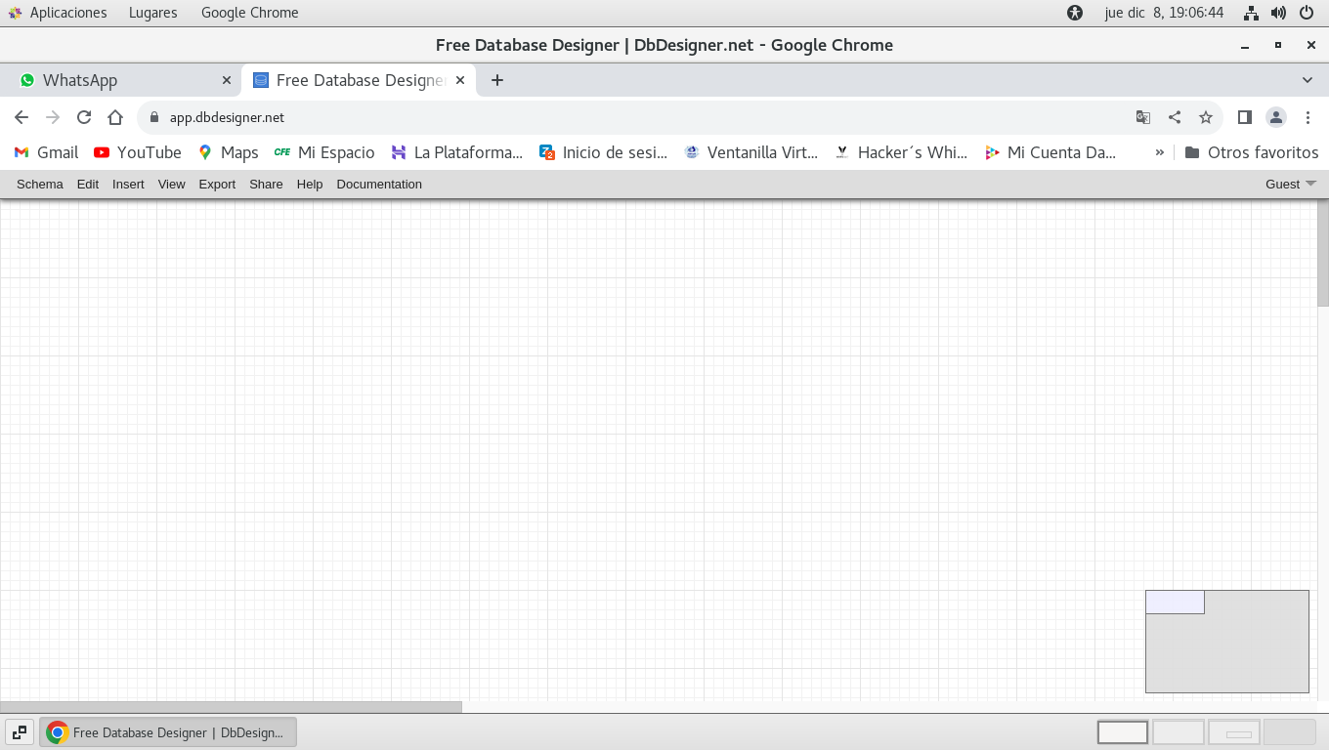
Task: Switch to the WhatsApp tab
Action: click(117, 80)
